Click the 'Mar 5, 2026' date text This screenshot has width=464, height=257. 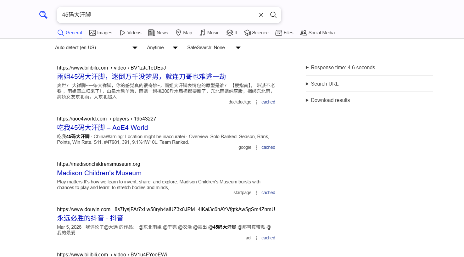(x=69, y=227)
